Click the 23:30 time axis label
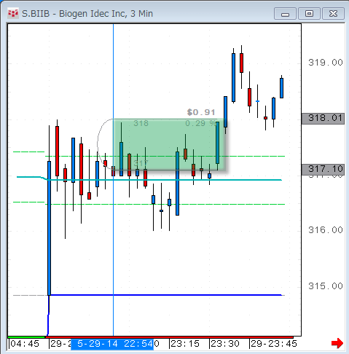The height and width of the screenshot is (354, 349). tap(225, 344)
